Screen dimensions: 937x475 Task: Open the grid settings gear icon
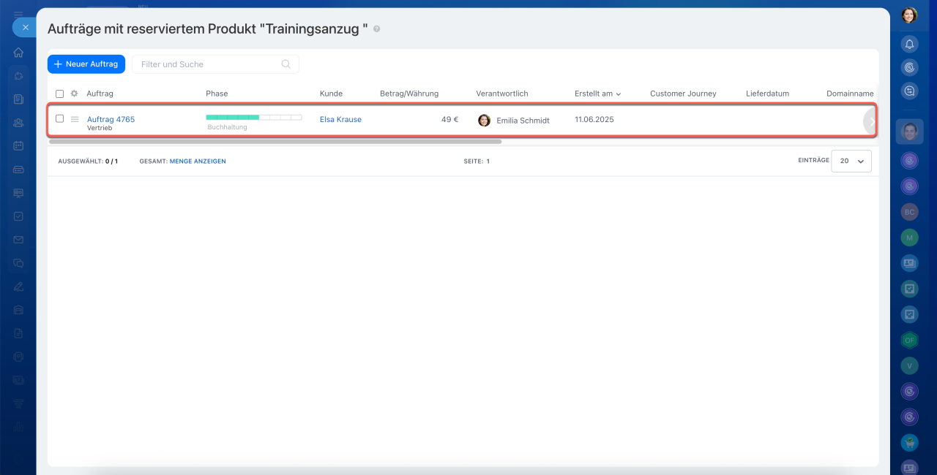(x=74, y=94)
